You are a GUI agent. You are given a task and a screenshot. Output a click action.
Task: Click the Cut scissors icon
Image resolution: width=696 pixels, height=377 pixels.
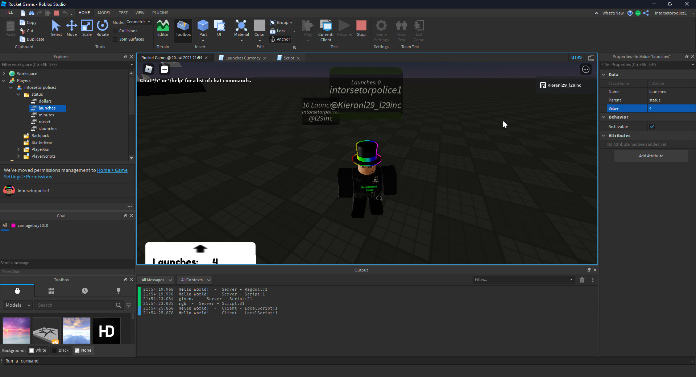point(22,31)
